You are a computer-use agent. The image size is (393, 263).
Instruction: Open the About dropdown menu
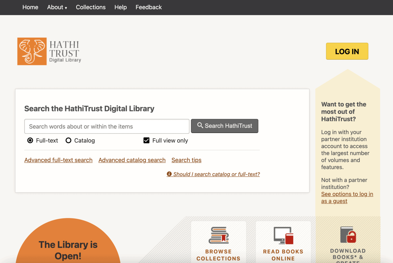(57, 7)
